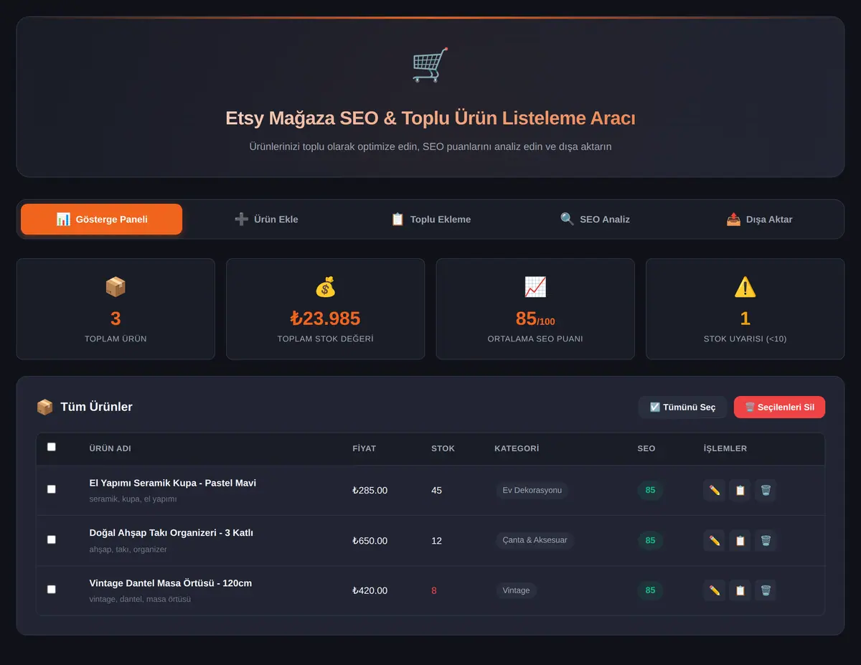This screenshot has height=665, width=861.
Task: Edit the El Yapımı Seramik Kupa product
Action: pyautogui.click(x=714, y=490)
